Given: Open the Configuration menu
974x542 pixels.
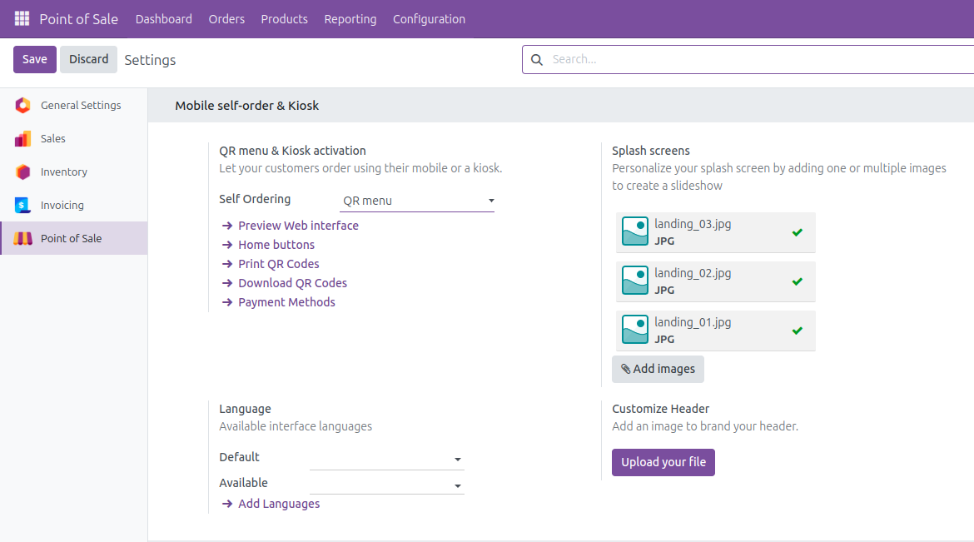Looking at the screenshot, I should (x=429, y=19).
